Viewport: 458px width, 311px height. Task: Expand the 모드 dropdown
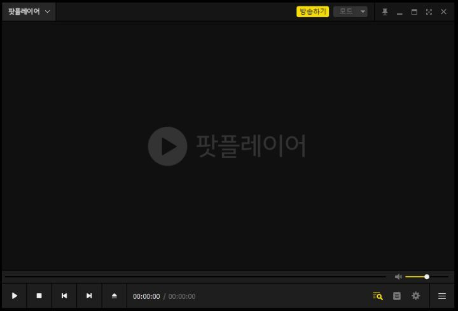(350, 11)
